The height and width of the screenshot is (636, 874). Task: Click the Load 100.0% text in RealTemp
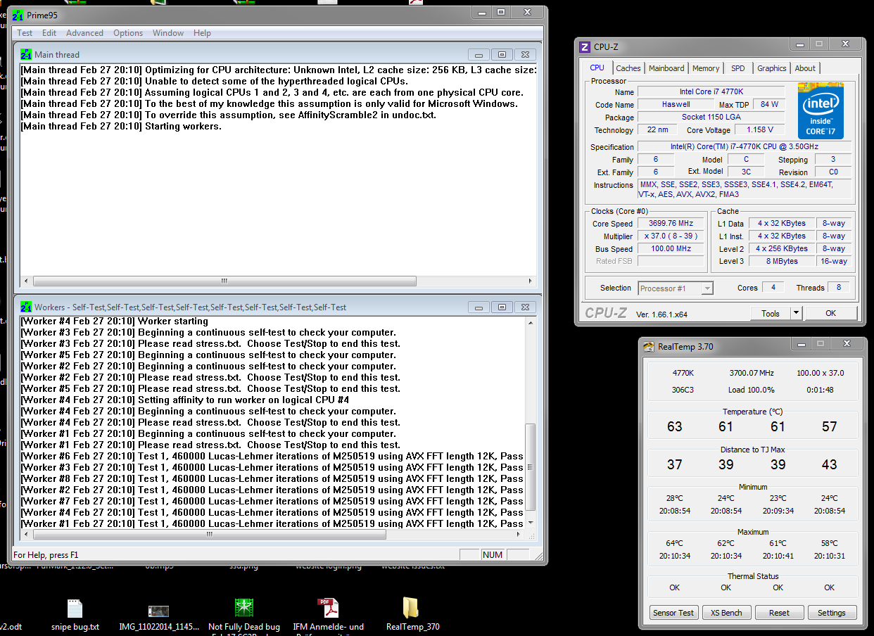click(x=752, y=390)
